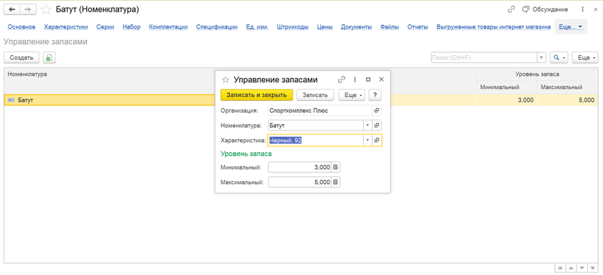Copy link to the Управление запасами dialog
Image resolution: width=603 pixels, height=275 pixels.
(341, 80)
